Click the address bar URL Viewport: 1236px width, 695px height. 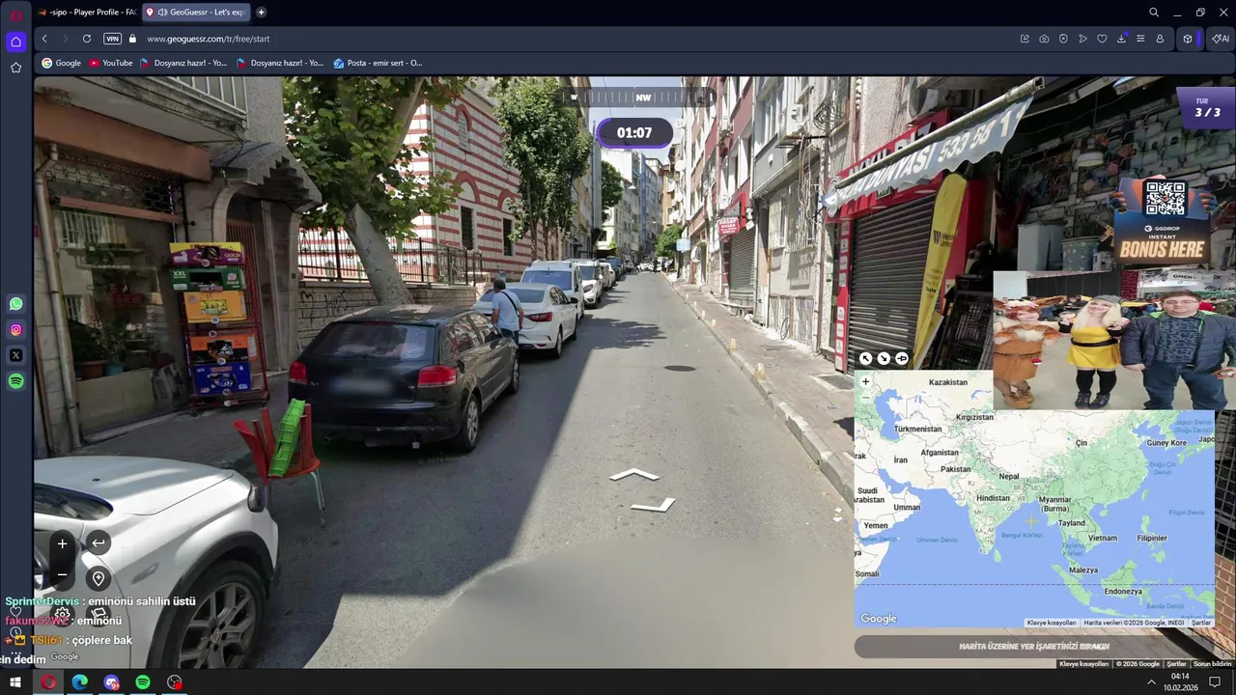click(208, 39)
